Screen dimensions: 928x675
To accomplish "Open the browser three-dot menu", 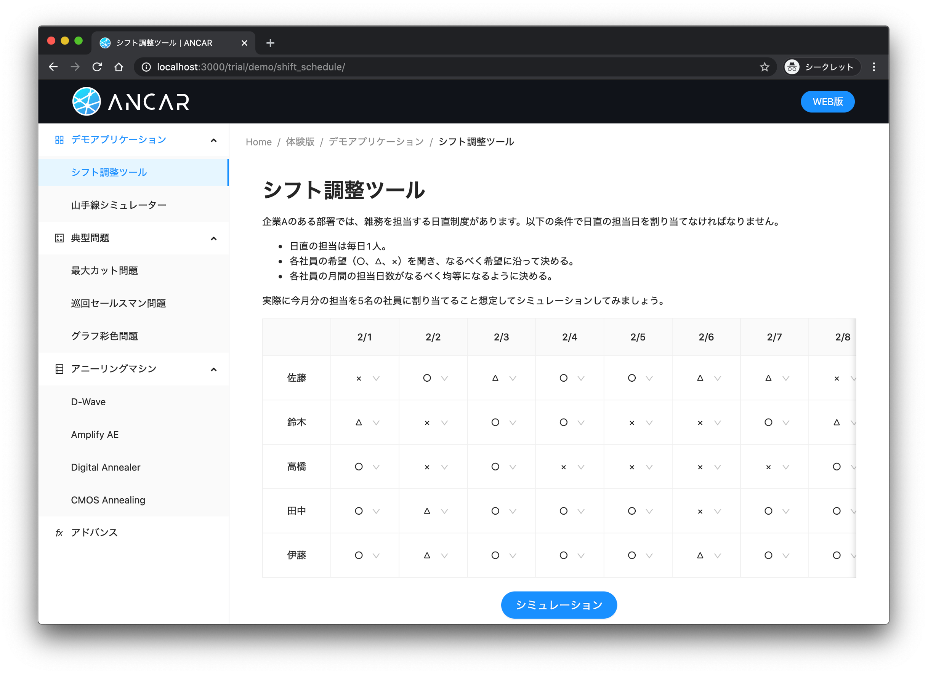I will [874, 67].
